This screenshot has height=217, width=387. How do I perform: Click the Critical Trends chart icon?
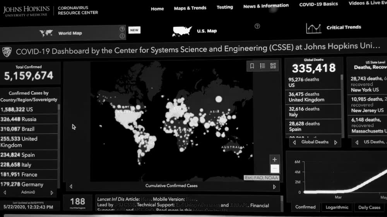pyautogui.click(x=313, y=28)
